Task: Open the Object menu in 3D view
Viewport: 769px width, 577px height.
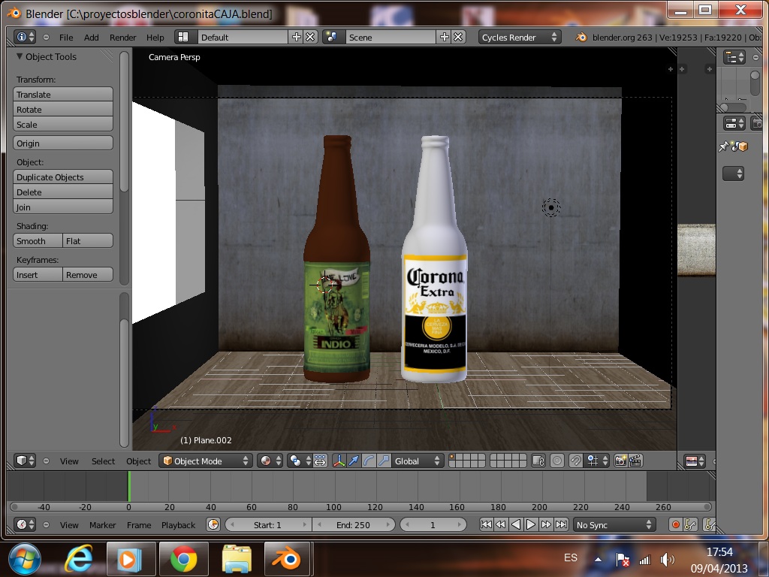Action: coord(138,461)
